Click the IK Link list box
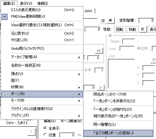 [x=121, y=73]
